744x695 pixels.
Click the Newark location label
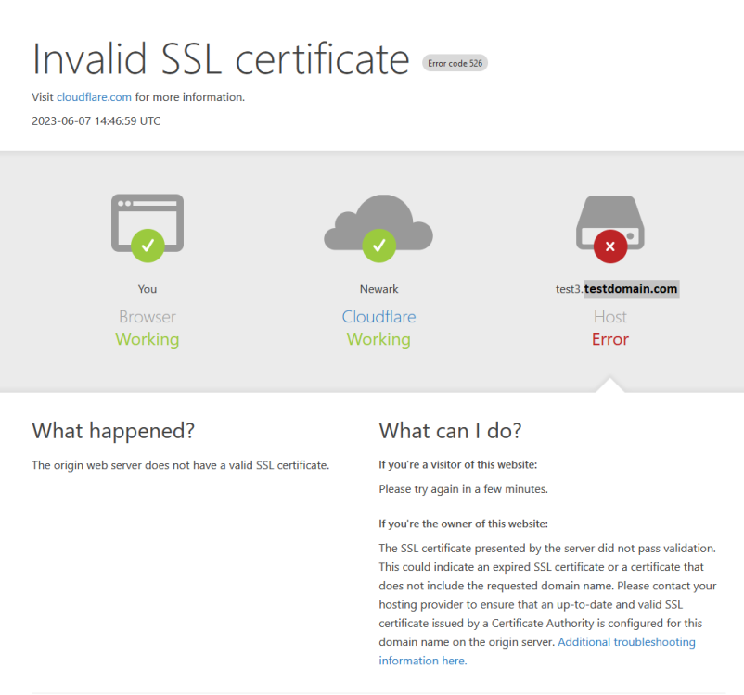pyautogui.click(x=378, y=289)
